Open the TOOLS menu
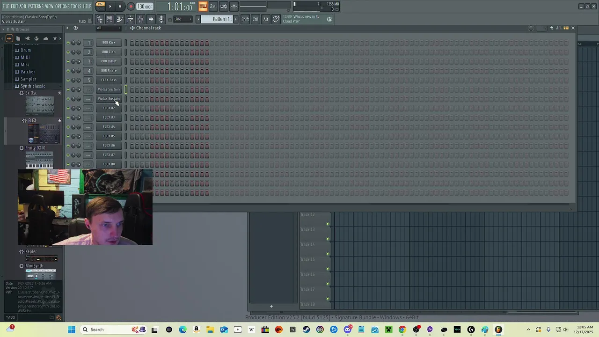Viewport: 599px width, 337px height. pyautogui.click(x=76, y=7)
